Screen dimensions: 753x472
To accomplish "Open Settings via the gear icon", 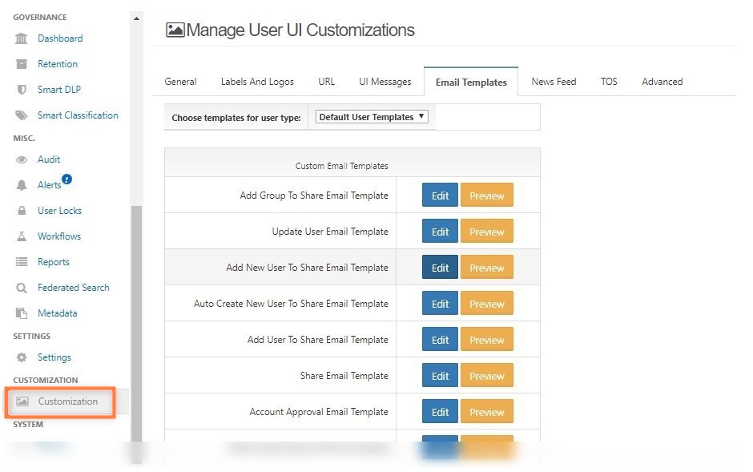I will pos(20,357).
